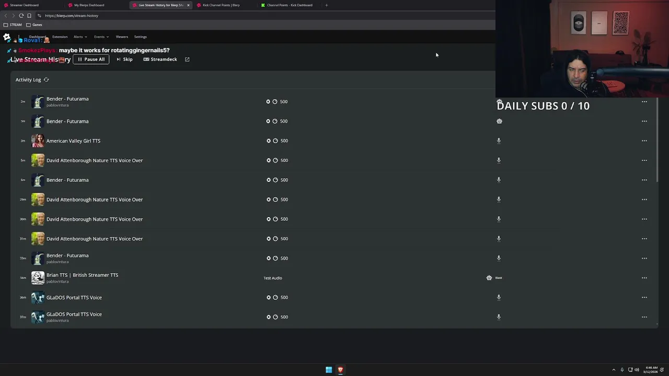Click the mic icon on 29m David Attenborough row

point(499,199)
